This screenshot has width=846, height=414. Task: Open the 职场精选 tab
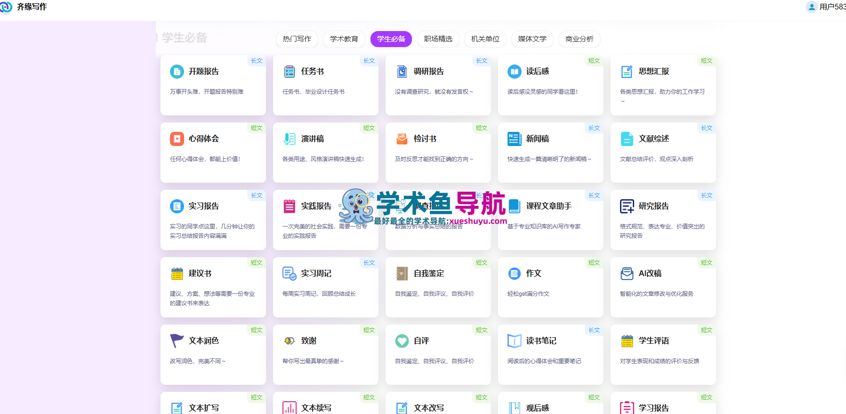coord(438,39)
